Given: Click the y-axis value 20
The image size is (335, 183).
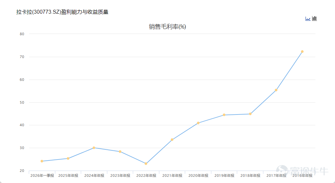Looking at the screenshot, I should (22, 171).
